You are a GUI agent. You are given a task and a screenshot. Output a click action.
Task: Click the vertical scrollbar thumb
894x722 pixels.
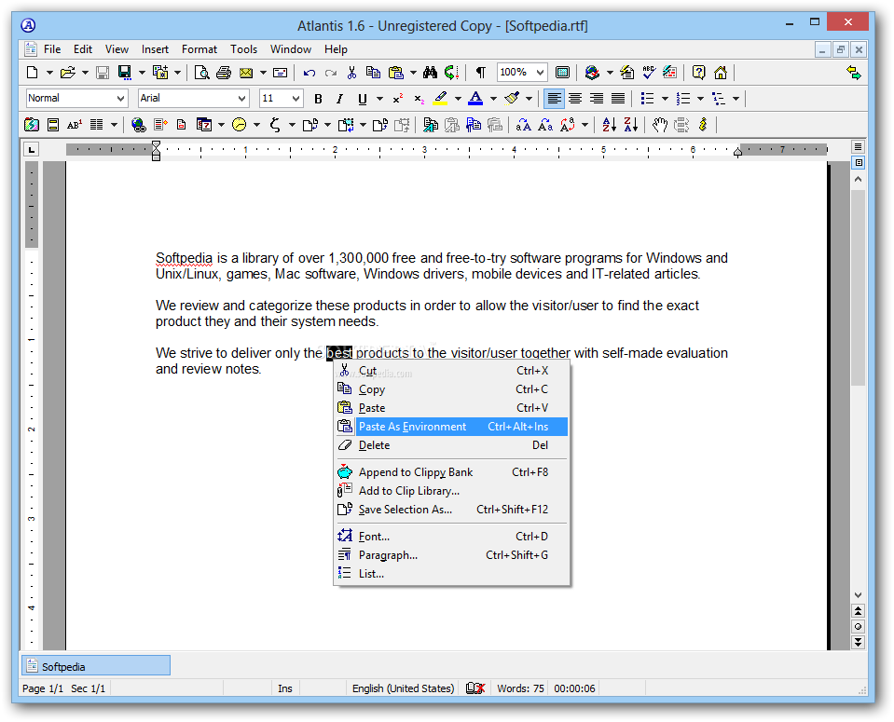coord(858,288)
